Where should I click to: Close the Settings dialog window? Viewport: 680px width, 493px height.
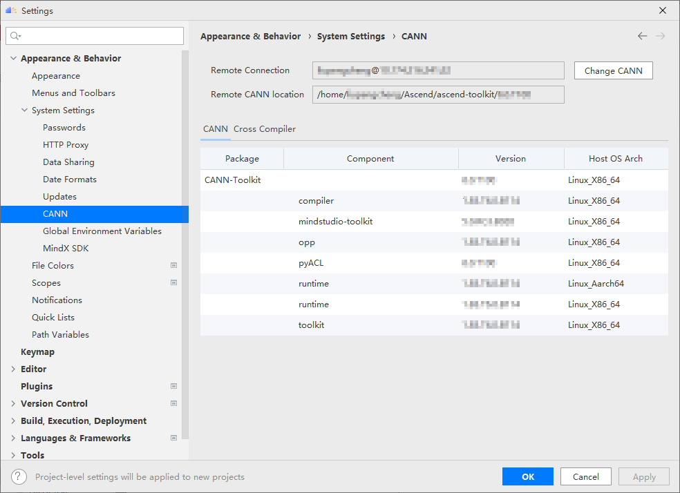pos(663,10)
